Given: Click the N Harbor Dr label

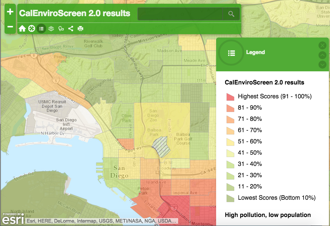Looking at the screenshot, I should pos(53,133).
